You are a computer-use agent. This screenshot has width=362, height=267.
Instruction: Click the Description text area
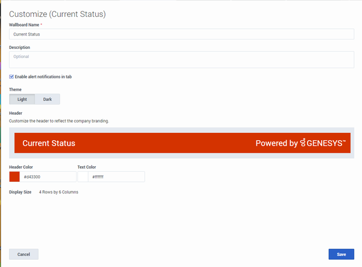point(182,60)
